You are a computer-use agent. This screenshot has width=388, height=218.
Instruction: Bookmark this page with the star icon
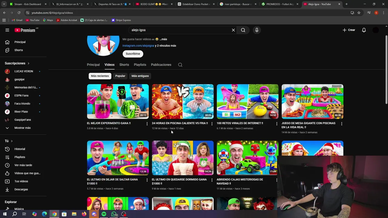click(x=359, y=13)
